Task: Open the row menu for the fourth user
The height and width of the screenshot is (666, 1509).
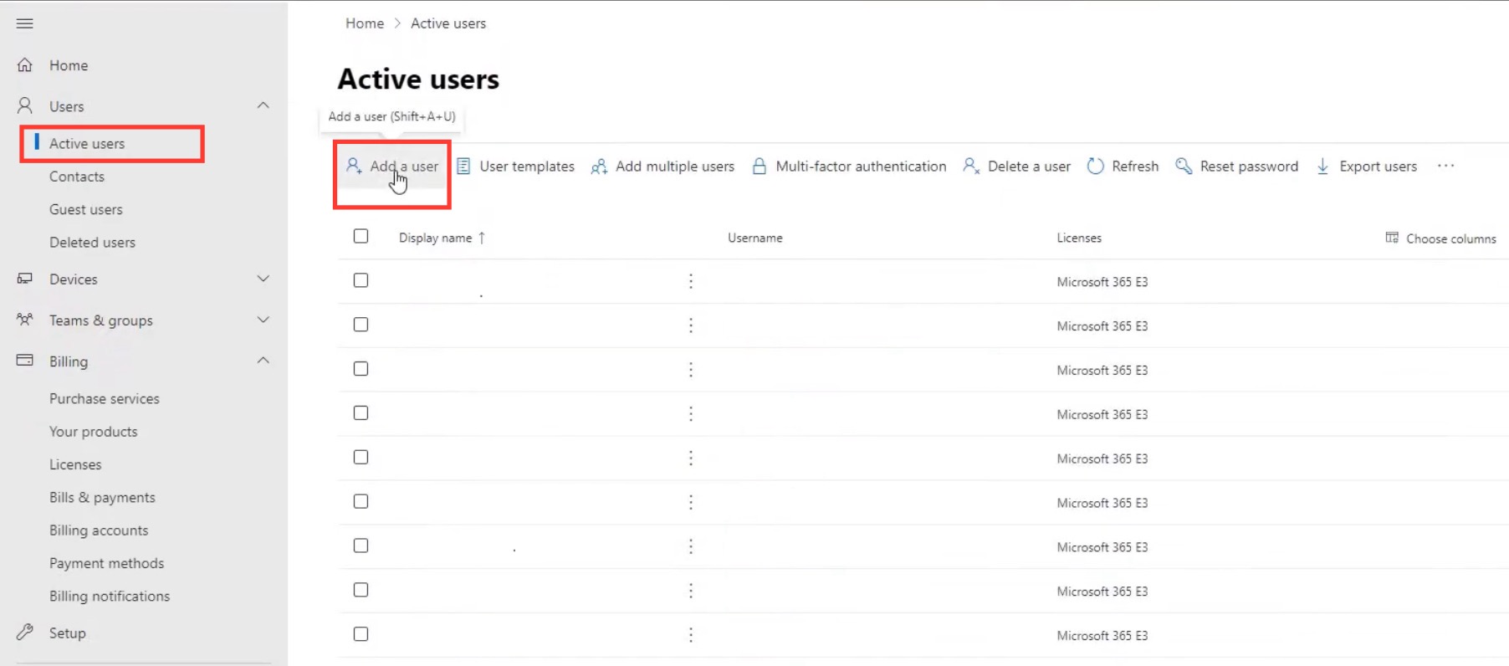Action: [691, 414]
